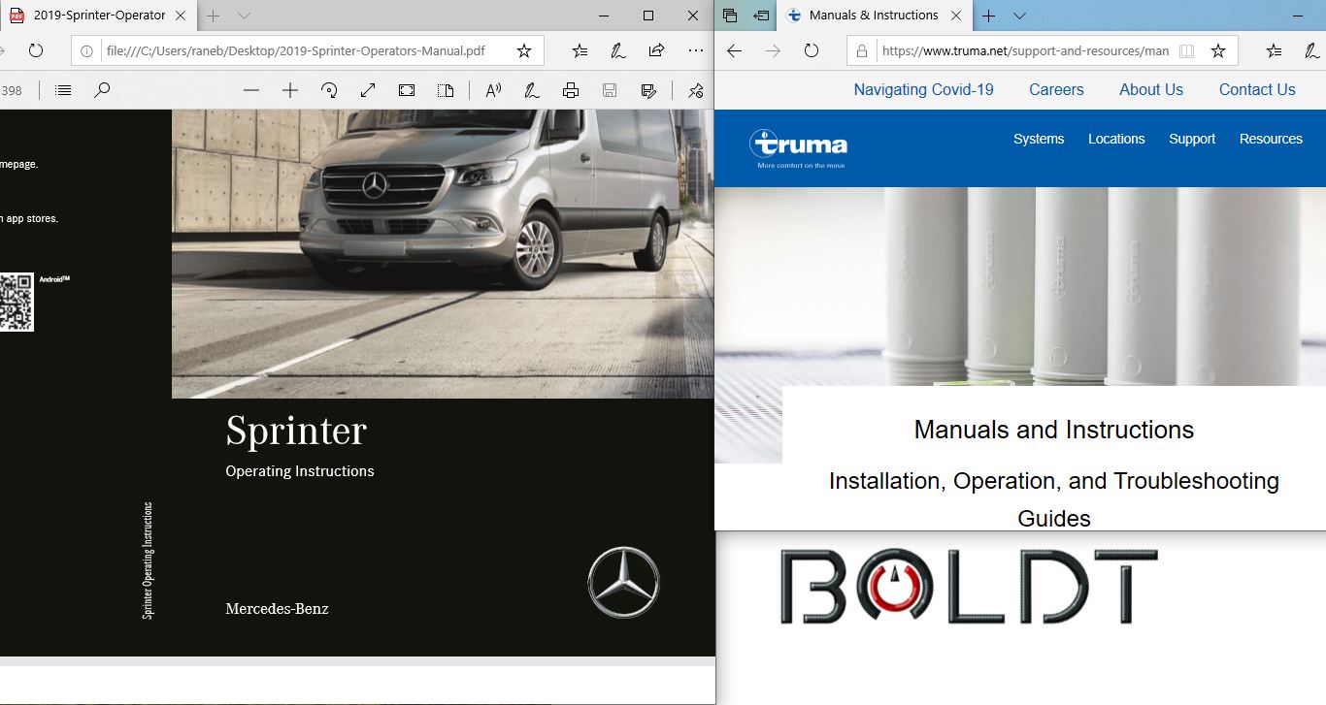Click the PDF search magnifier icon
Image resolution: width=1326 pixels, height=705 pixels.
(x=102, y=90)
